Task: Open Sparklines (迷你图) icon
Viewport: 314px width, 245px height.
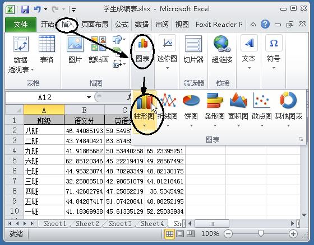Action: click(168, 43)
